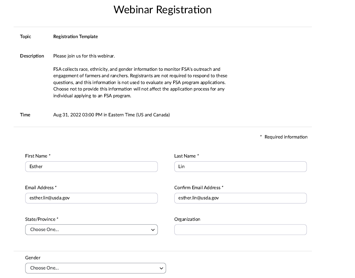
Task: Click the Webinar Registration page heading
Action: [x=162, y=10]
